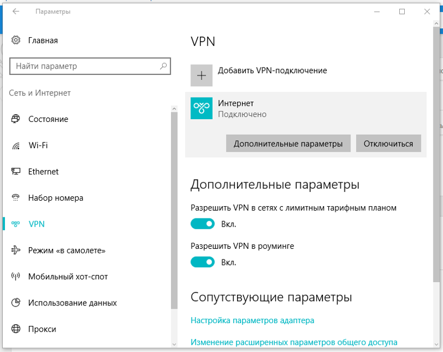The height and width of the screenshot is (352, 443).
Task: Open Мобильный хот-спот section
Action: [x=68, y=277]
